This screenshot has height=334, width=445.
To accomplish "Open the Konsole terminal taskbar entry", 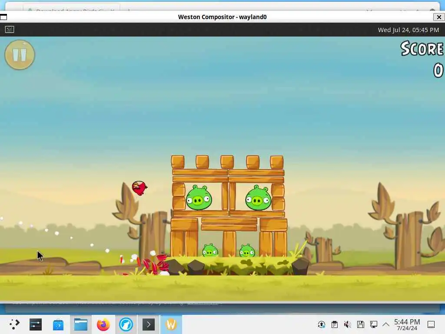I will point(149,324).
